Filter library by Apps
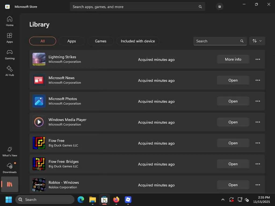Viewport: 275px width, 206px height. click(71, 41)
